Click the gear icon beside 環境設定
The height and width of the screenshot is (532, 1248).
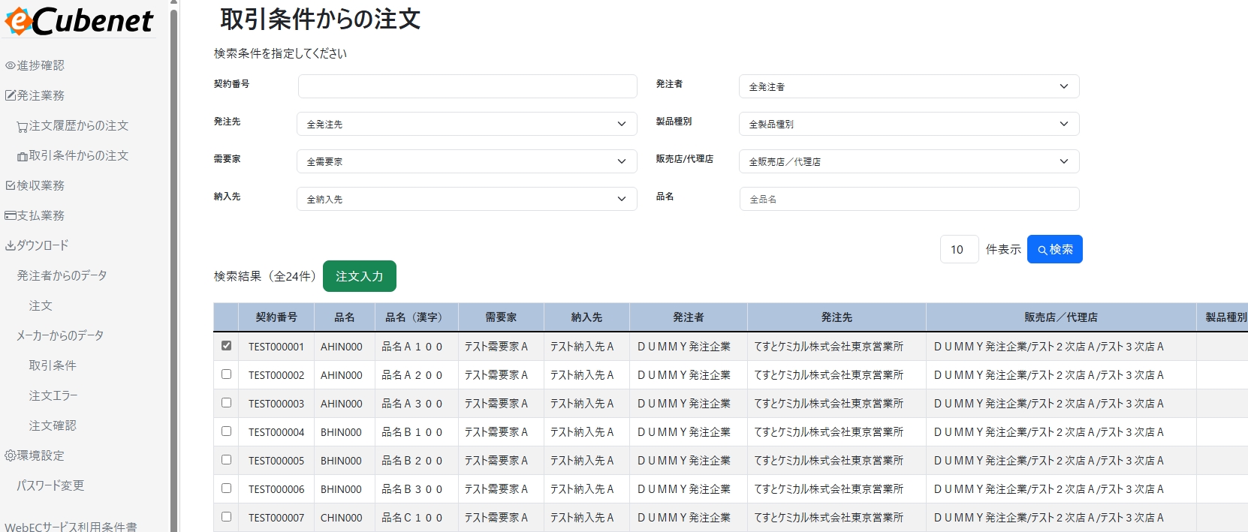tap(11, 455)
